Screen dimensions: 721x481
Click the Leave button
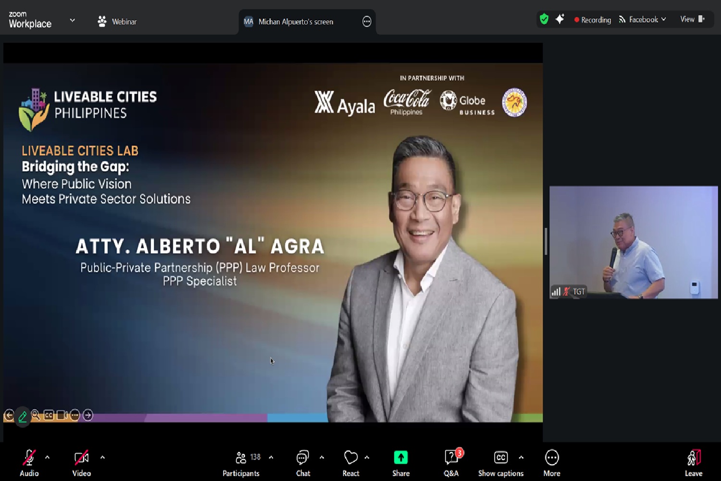[x=693, y=463]
